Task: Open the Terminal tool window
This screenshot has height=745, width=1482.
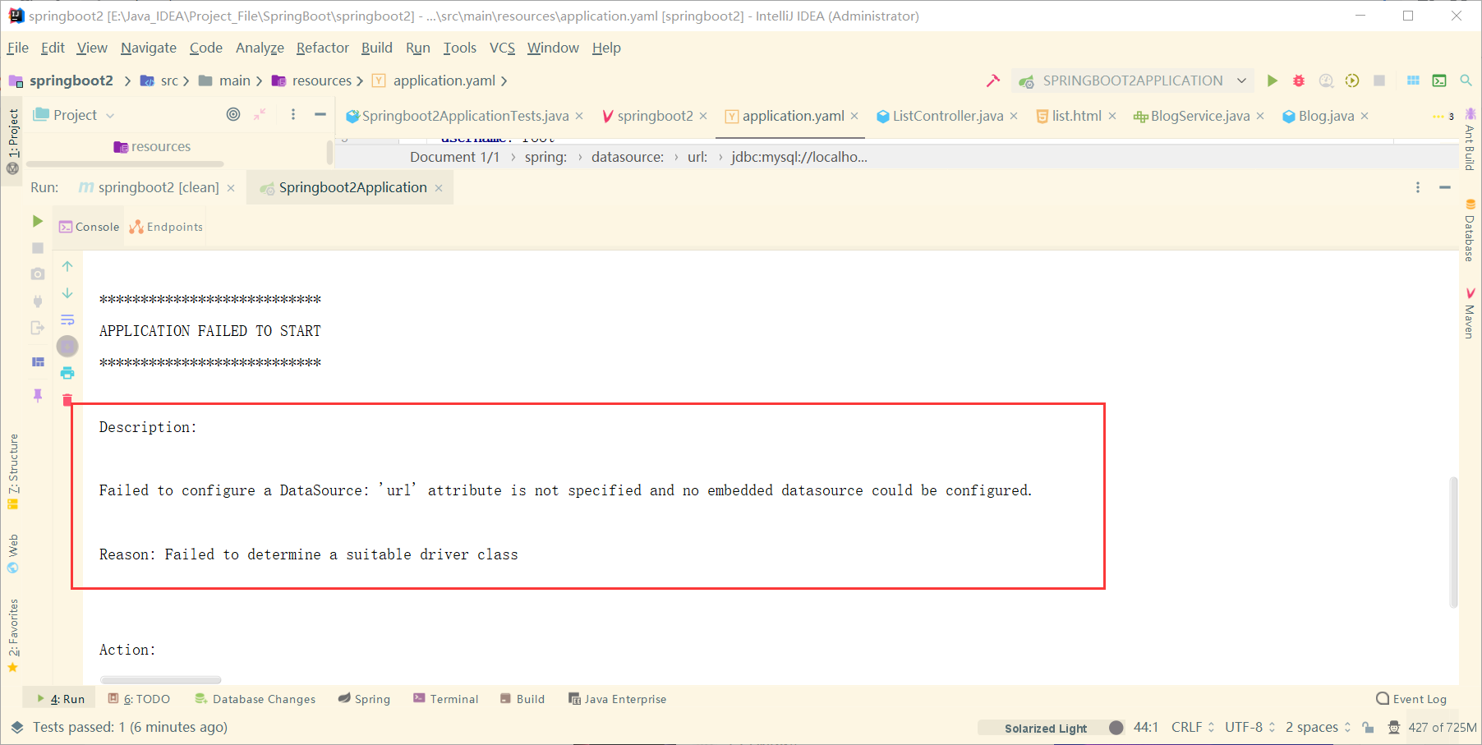Action: click(446, 699)
